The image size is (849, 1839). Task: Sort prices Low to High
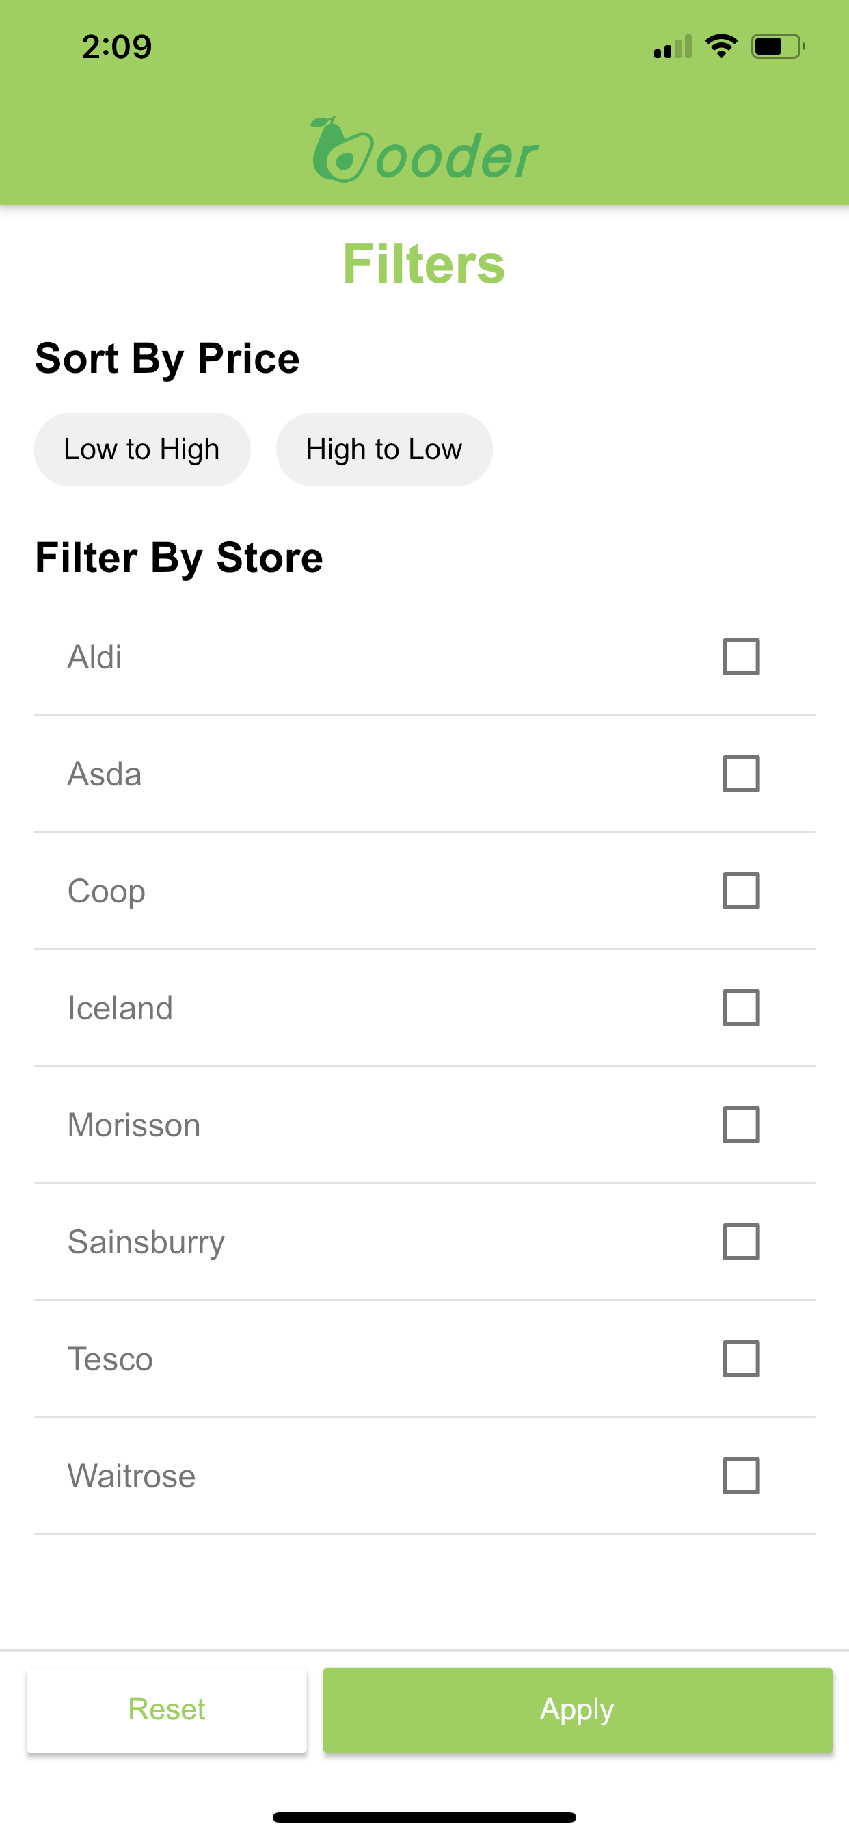[x=142, y=449]
